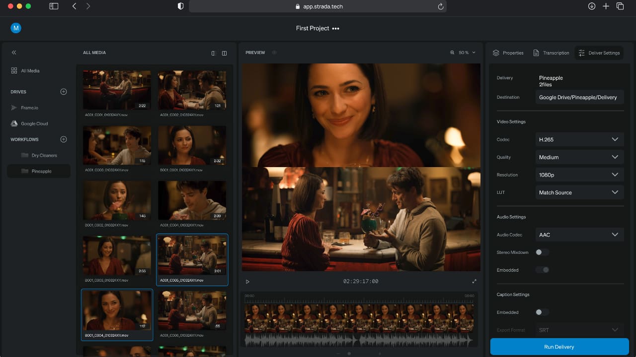
Task: Open project options ellipsis next to First Project
Action: pos(336,29)
